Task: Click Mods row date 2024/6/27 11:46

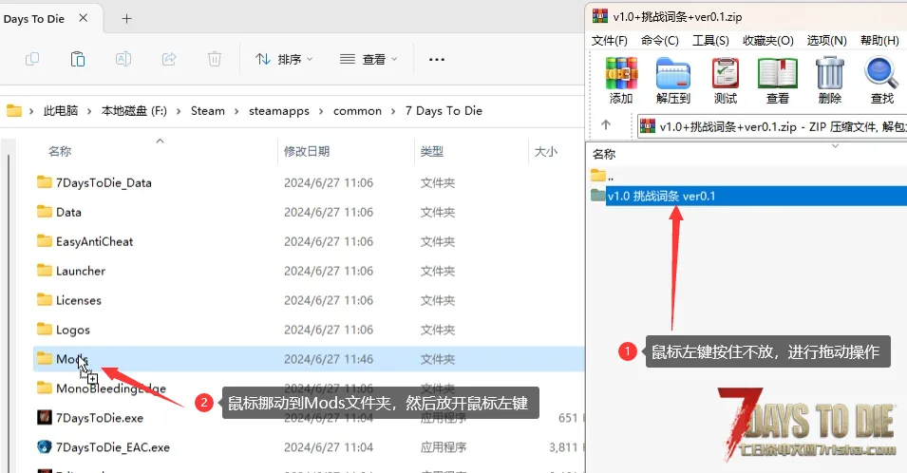Action: [x=329, y=359]
